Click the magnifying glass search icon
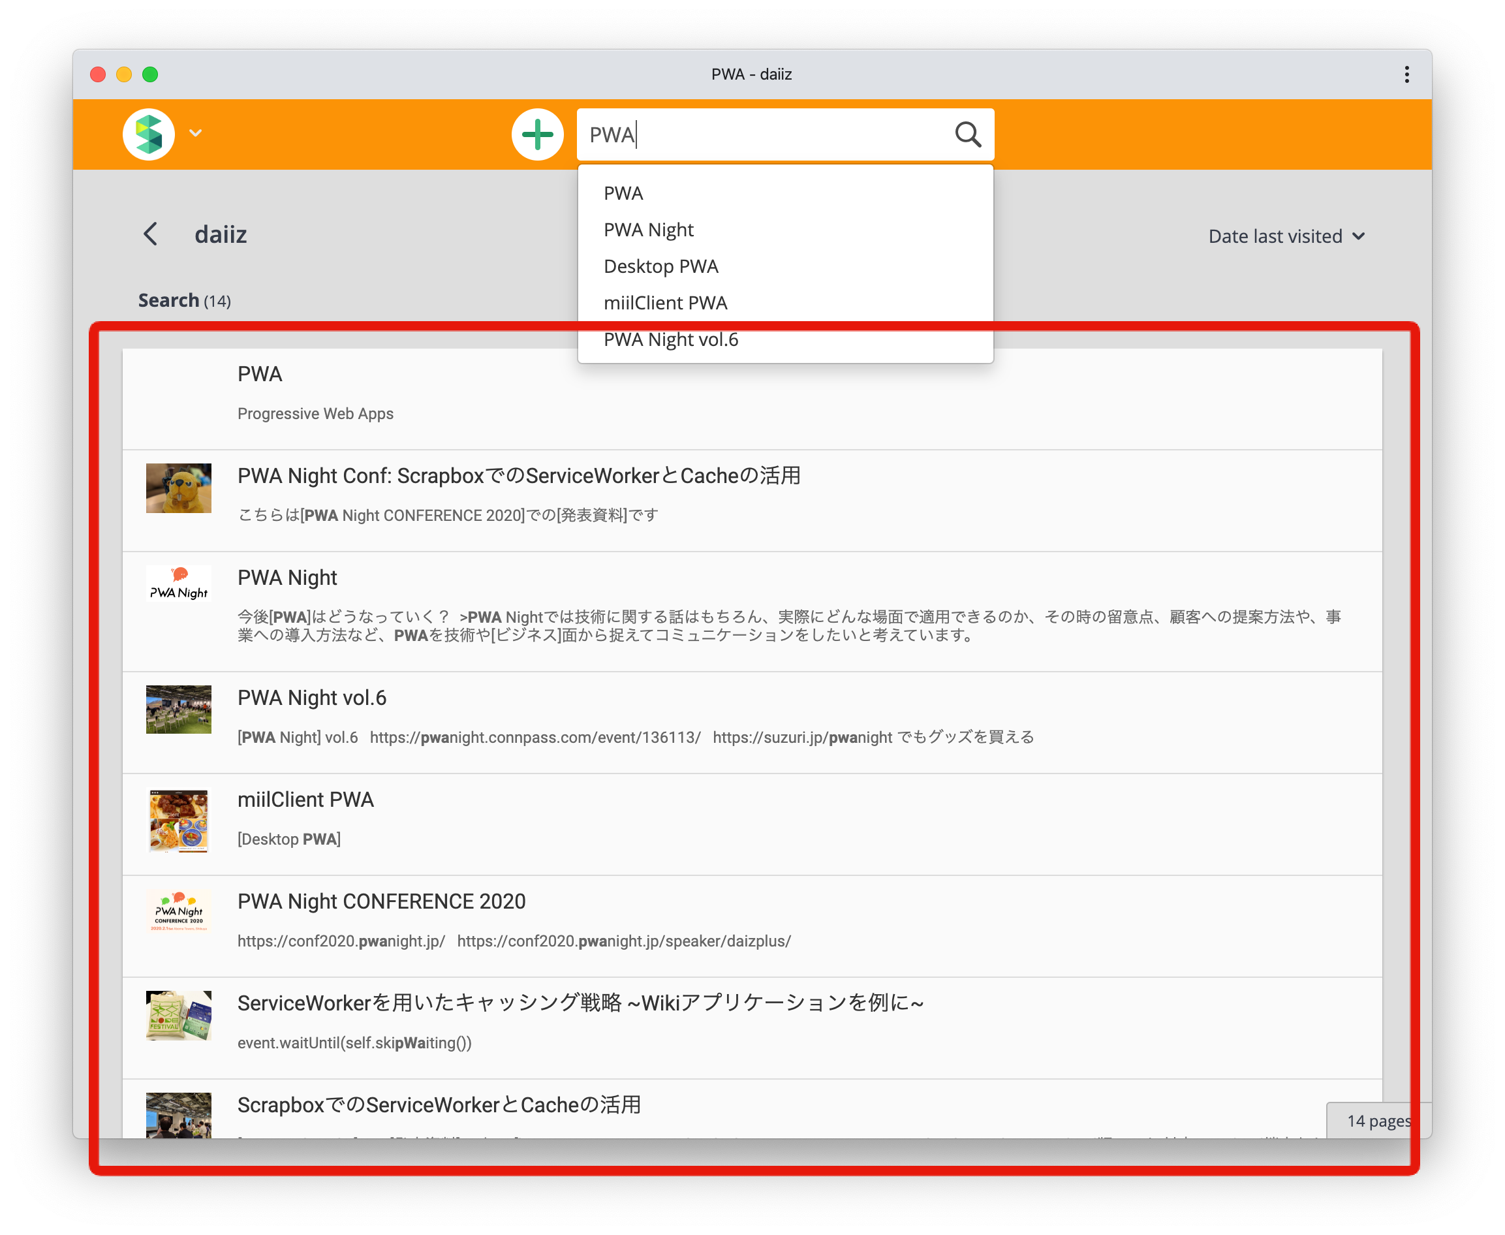Image resolution: width=1505 pixels, height=1235 pixels. click(x=967, y=134)
